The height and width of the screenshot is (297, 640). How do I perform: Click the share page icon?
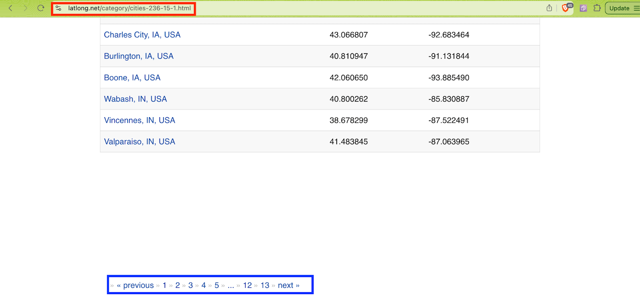pyautogui.click(x=549, y=8)
